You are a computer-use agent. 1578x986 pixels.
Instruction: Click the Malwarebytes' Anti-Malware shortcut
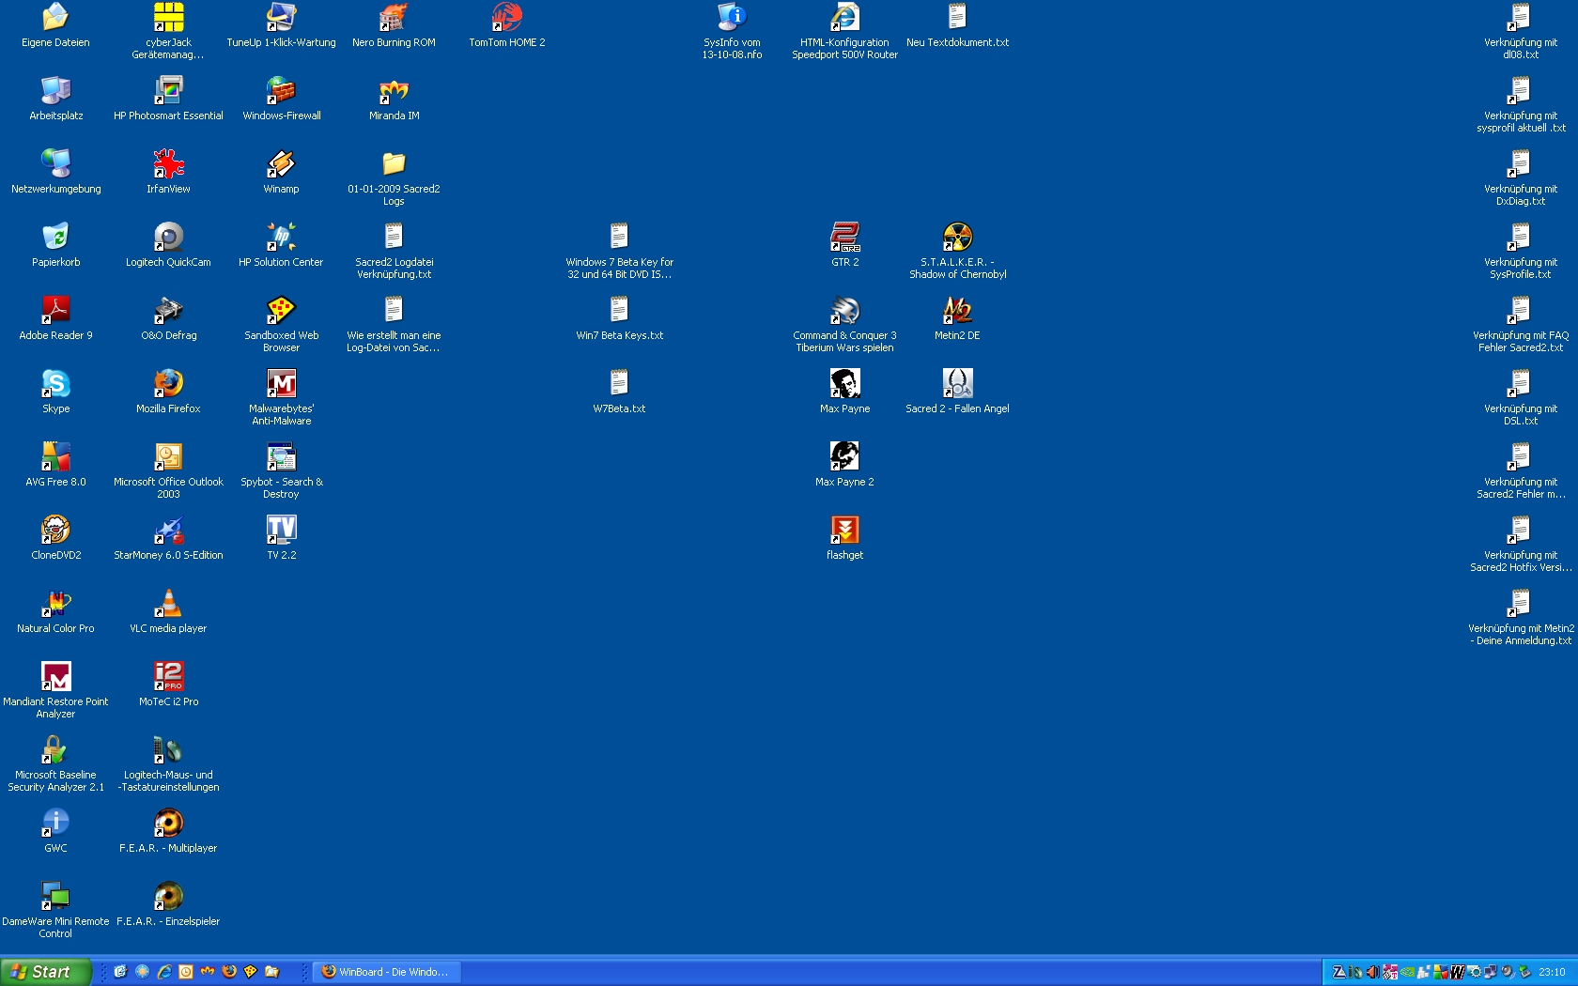281,384
